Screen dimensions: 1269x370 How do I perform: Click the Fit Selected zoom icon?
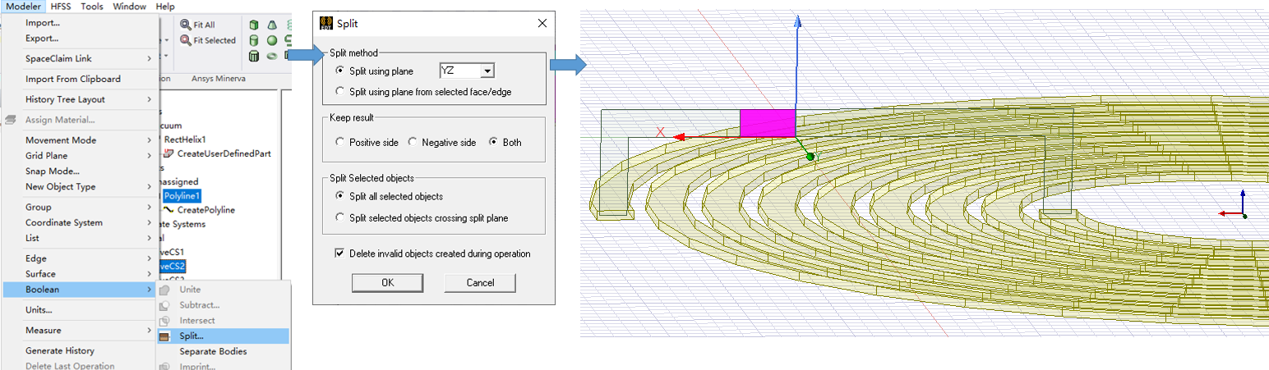point(186,40)
